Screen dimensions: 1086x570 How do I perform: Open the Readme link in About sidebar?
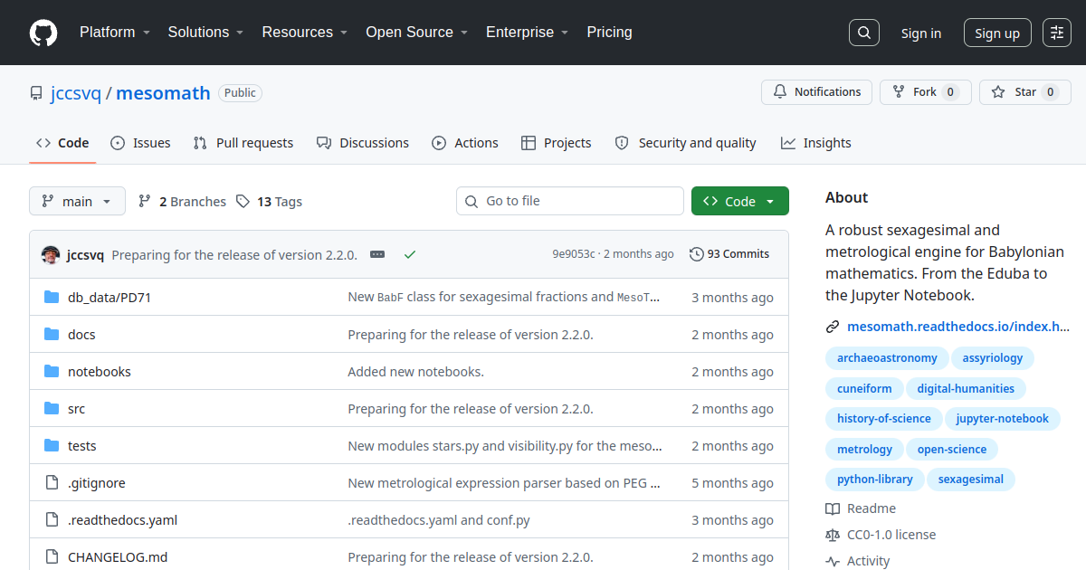click(x=861, y=508)
